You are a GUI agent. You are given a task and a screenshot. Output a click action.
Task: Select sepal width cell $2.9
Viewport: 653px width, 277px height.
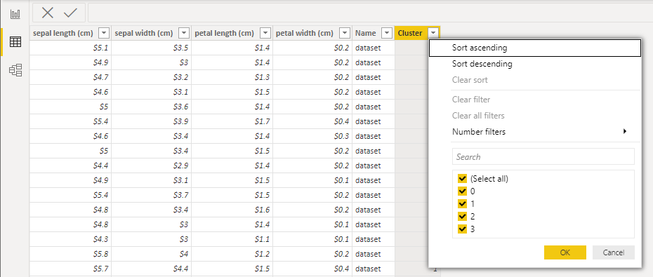[x=152, y=165]
